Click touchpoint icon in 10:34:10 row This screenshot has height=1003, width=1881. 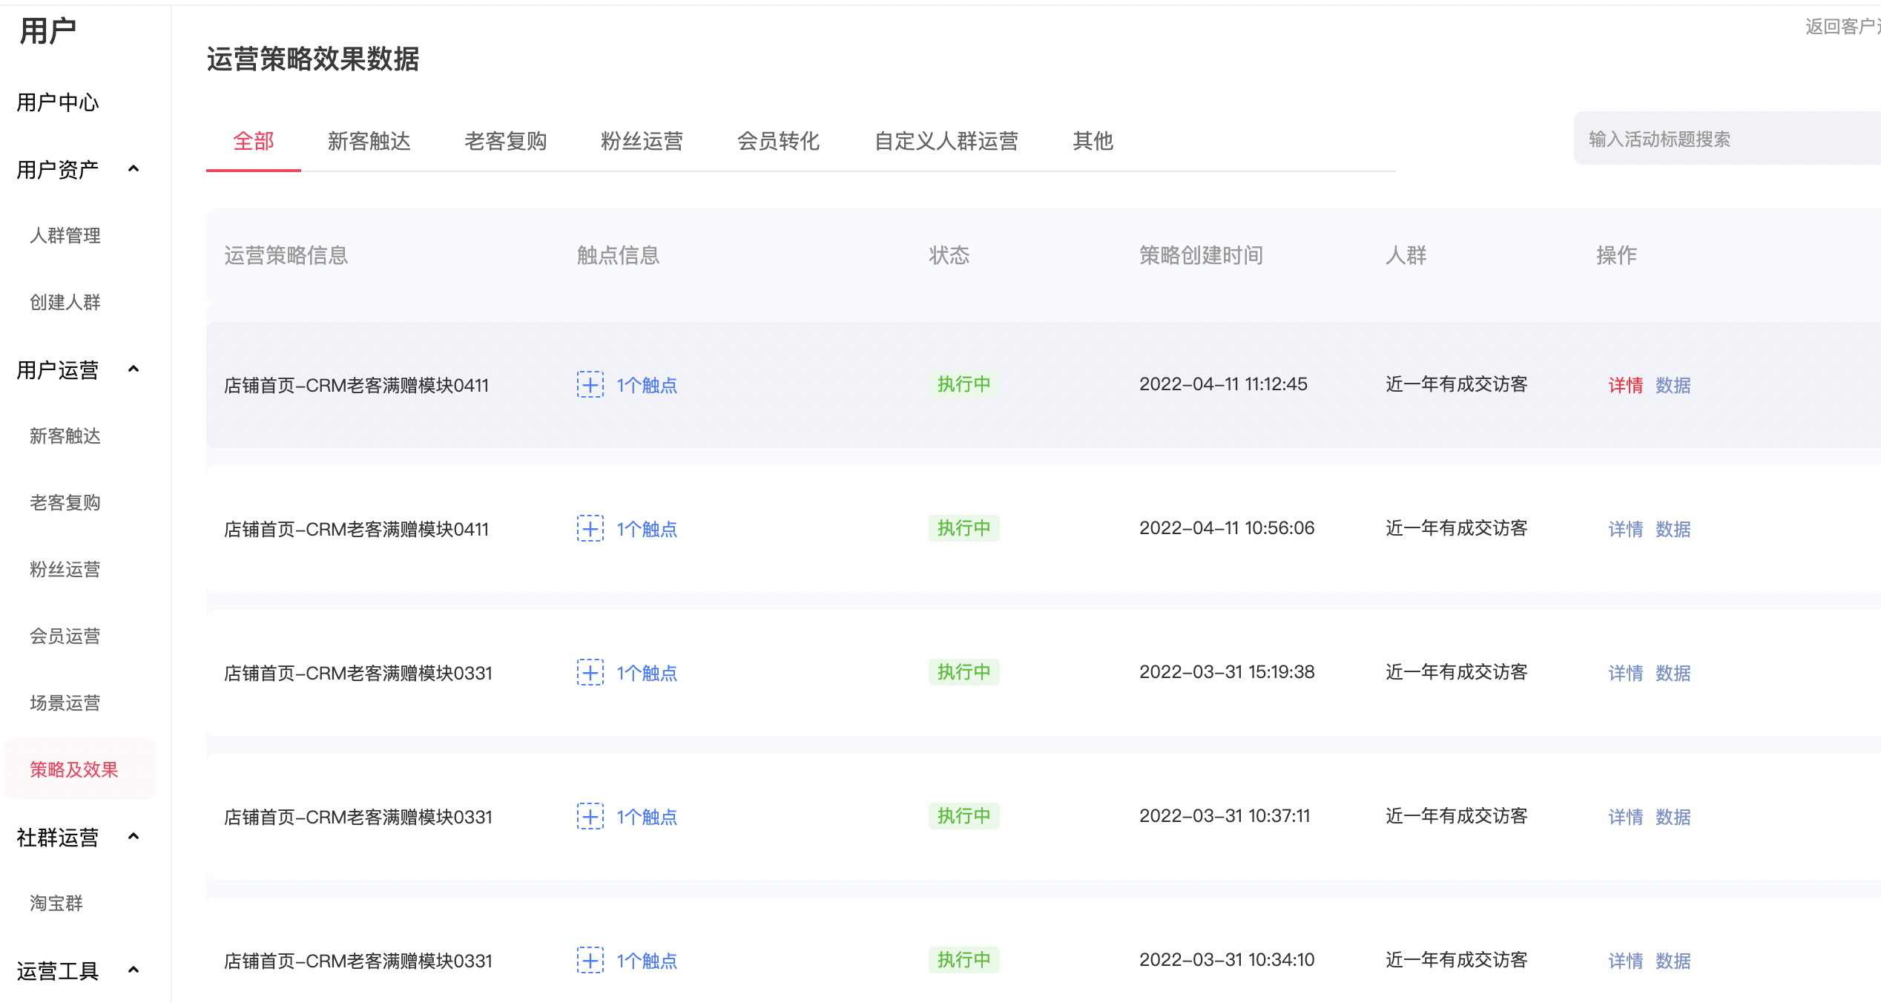(590, 960)
